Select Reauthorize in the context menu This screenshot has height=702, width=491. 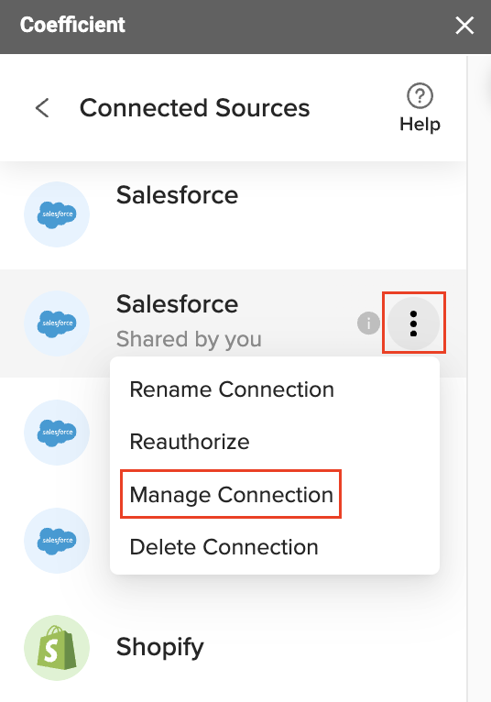190,442
